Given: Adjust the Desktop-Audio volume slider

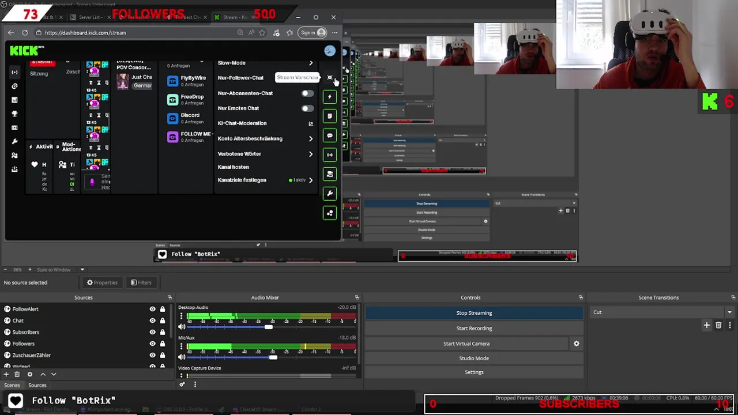Looking at the screenshot, I should (x=269, y=327).
